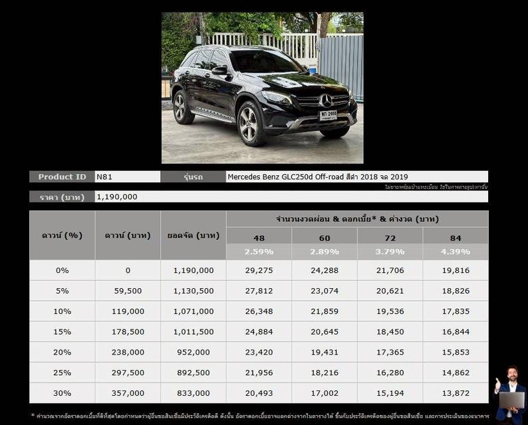Click the 15,194 monthly payment cell

tap(390, 393)
